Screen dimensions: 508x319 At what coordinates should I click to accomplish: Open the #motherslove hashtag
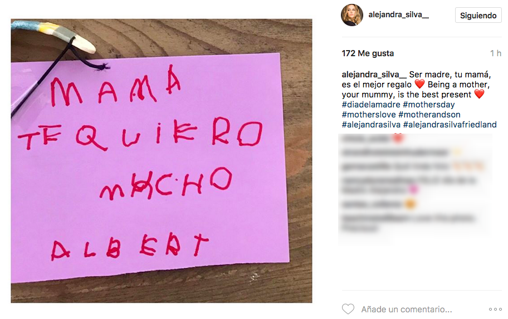tap(369, 115)
